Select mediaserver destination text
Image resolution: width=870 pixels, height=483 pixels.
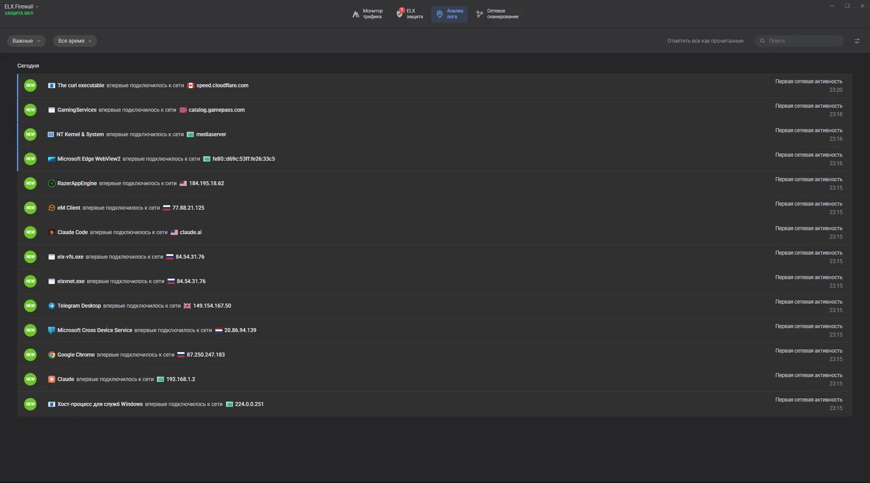[211, 134]
